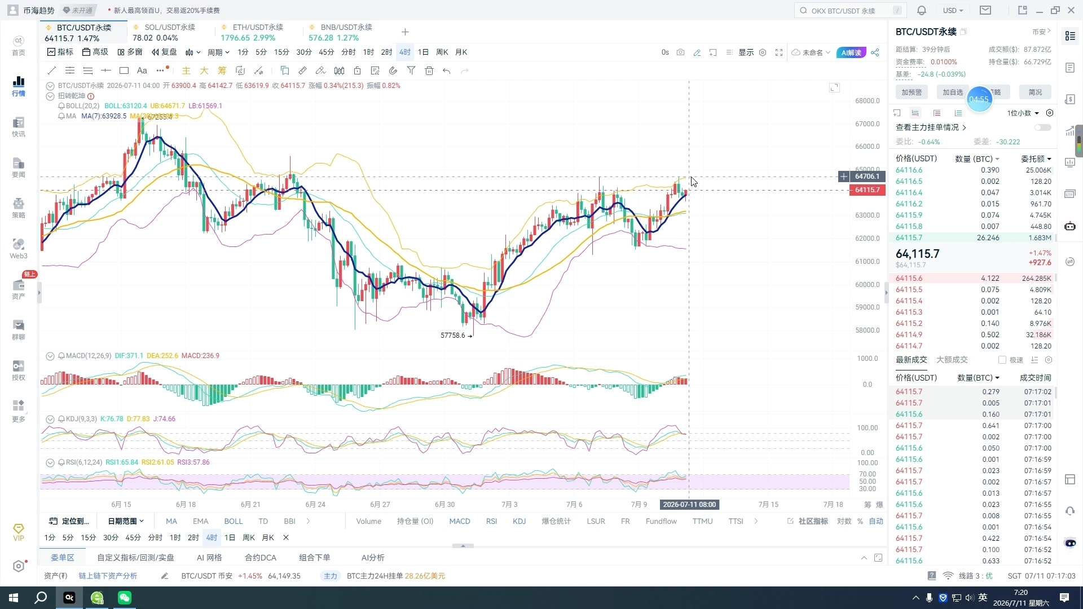Collapse the KDJ(9,3,3) pane chevron
The width and height of the screenshot is (1083, 609).
(50, 419)
